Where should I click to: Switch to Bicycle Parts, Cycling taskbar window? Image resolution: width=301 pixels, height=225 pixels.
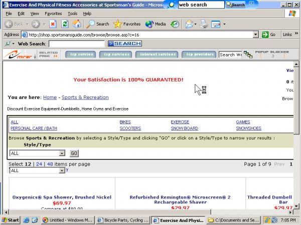(123, 220)
